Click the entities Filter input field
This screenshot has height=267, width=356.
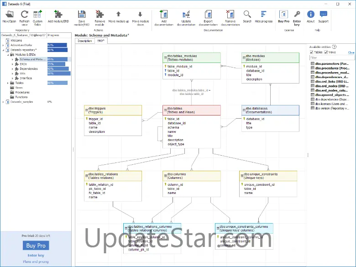(332, 58)
